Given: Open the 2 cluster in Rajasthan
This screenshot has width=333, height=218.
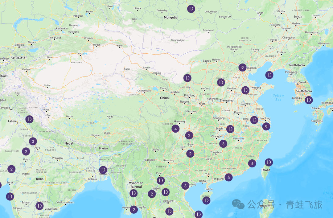Looking at the screenshot, I should 26,151.
